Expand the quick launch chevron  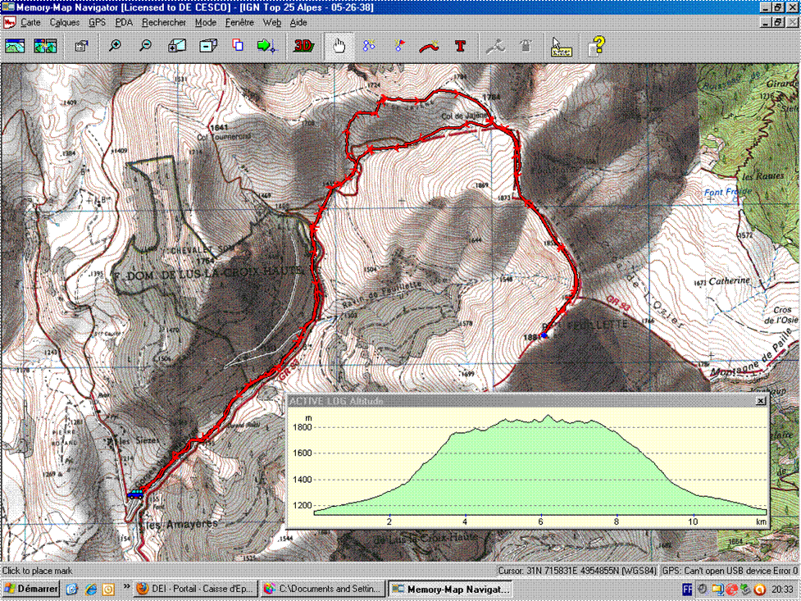126,586
